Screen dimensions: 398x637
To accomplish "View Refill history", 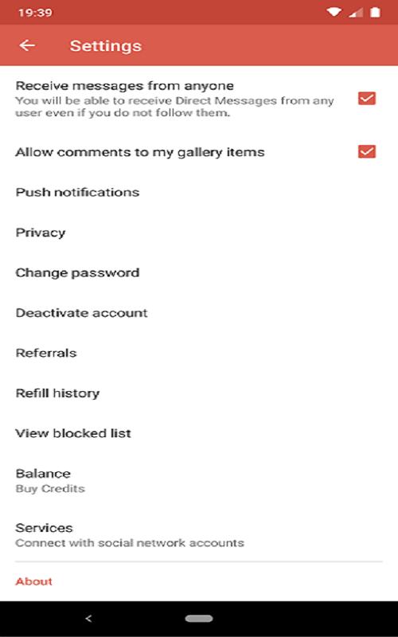I will tap(199, 393).
